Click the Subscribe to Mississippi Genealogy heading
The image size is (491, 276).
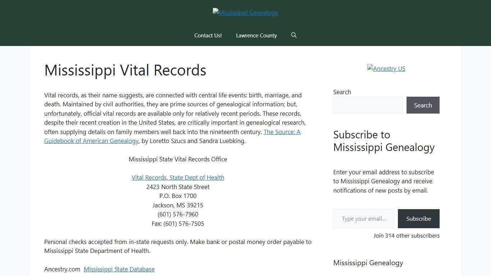coord(384,141)
